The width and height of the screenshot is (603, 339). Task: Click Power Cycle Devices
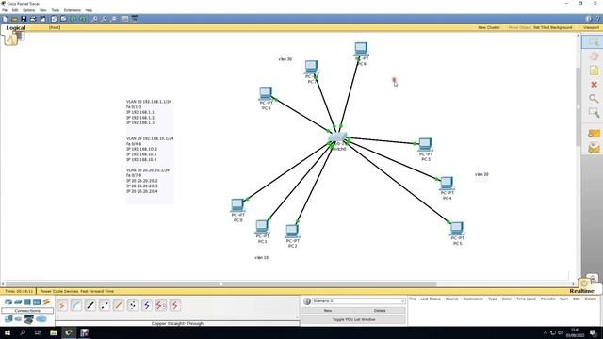pos(59,291)
